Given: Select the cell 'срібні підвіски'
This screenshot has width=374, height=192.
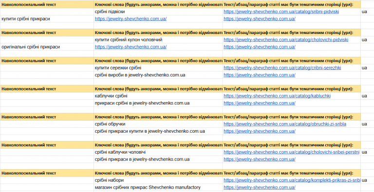Looking at the screenshot, I should [x=158, y=12].
